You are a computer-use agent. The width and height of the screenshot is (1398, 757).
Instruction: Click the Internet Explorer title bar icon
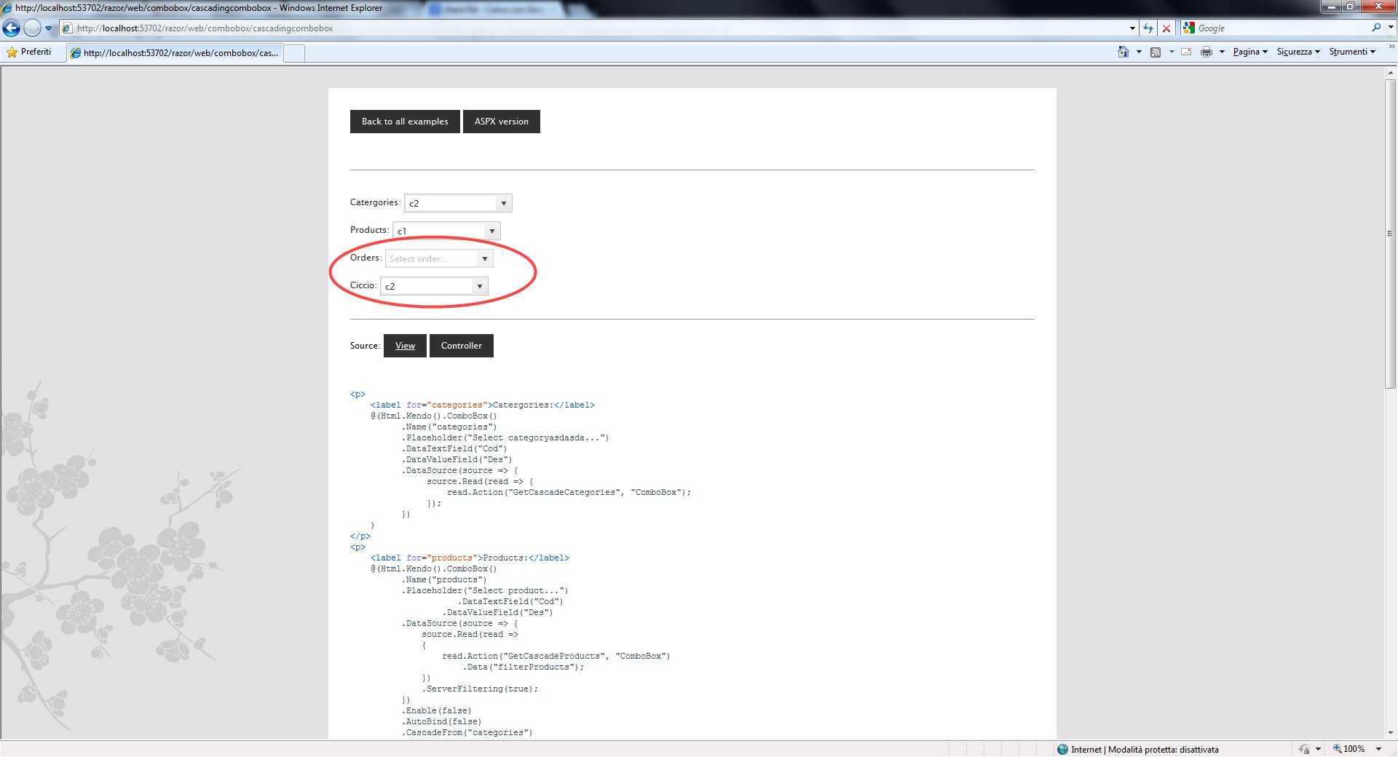7,8
